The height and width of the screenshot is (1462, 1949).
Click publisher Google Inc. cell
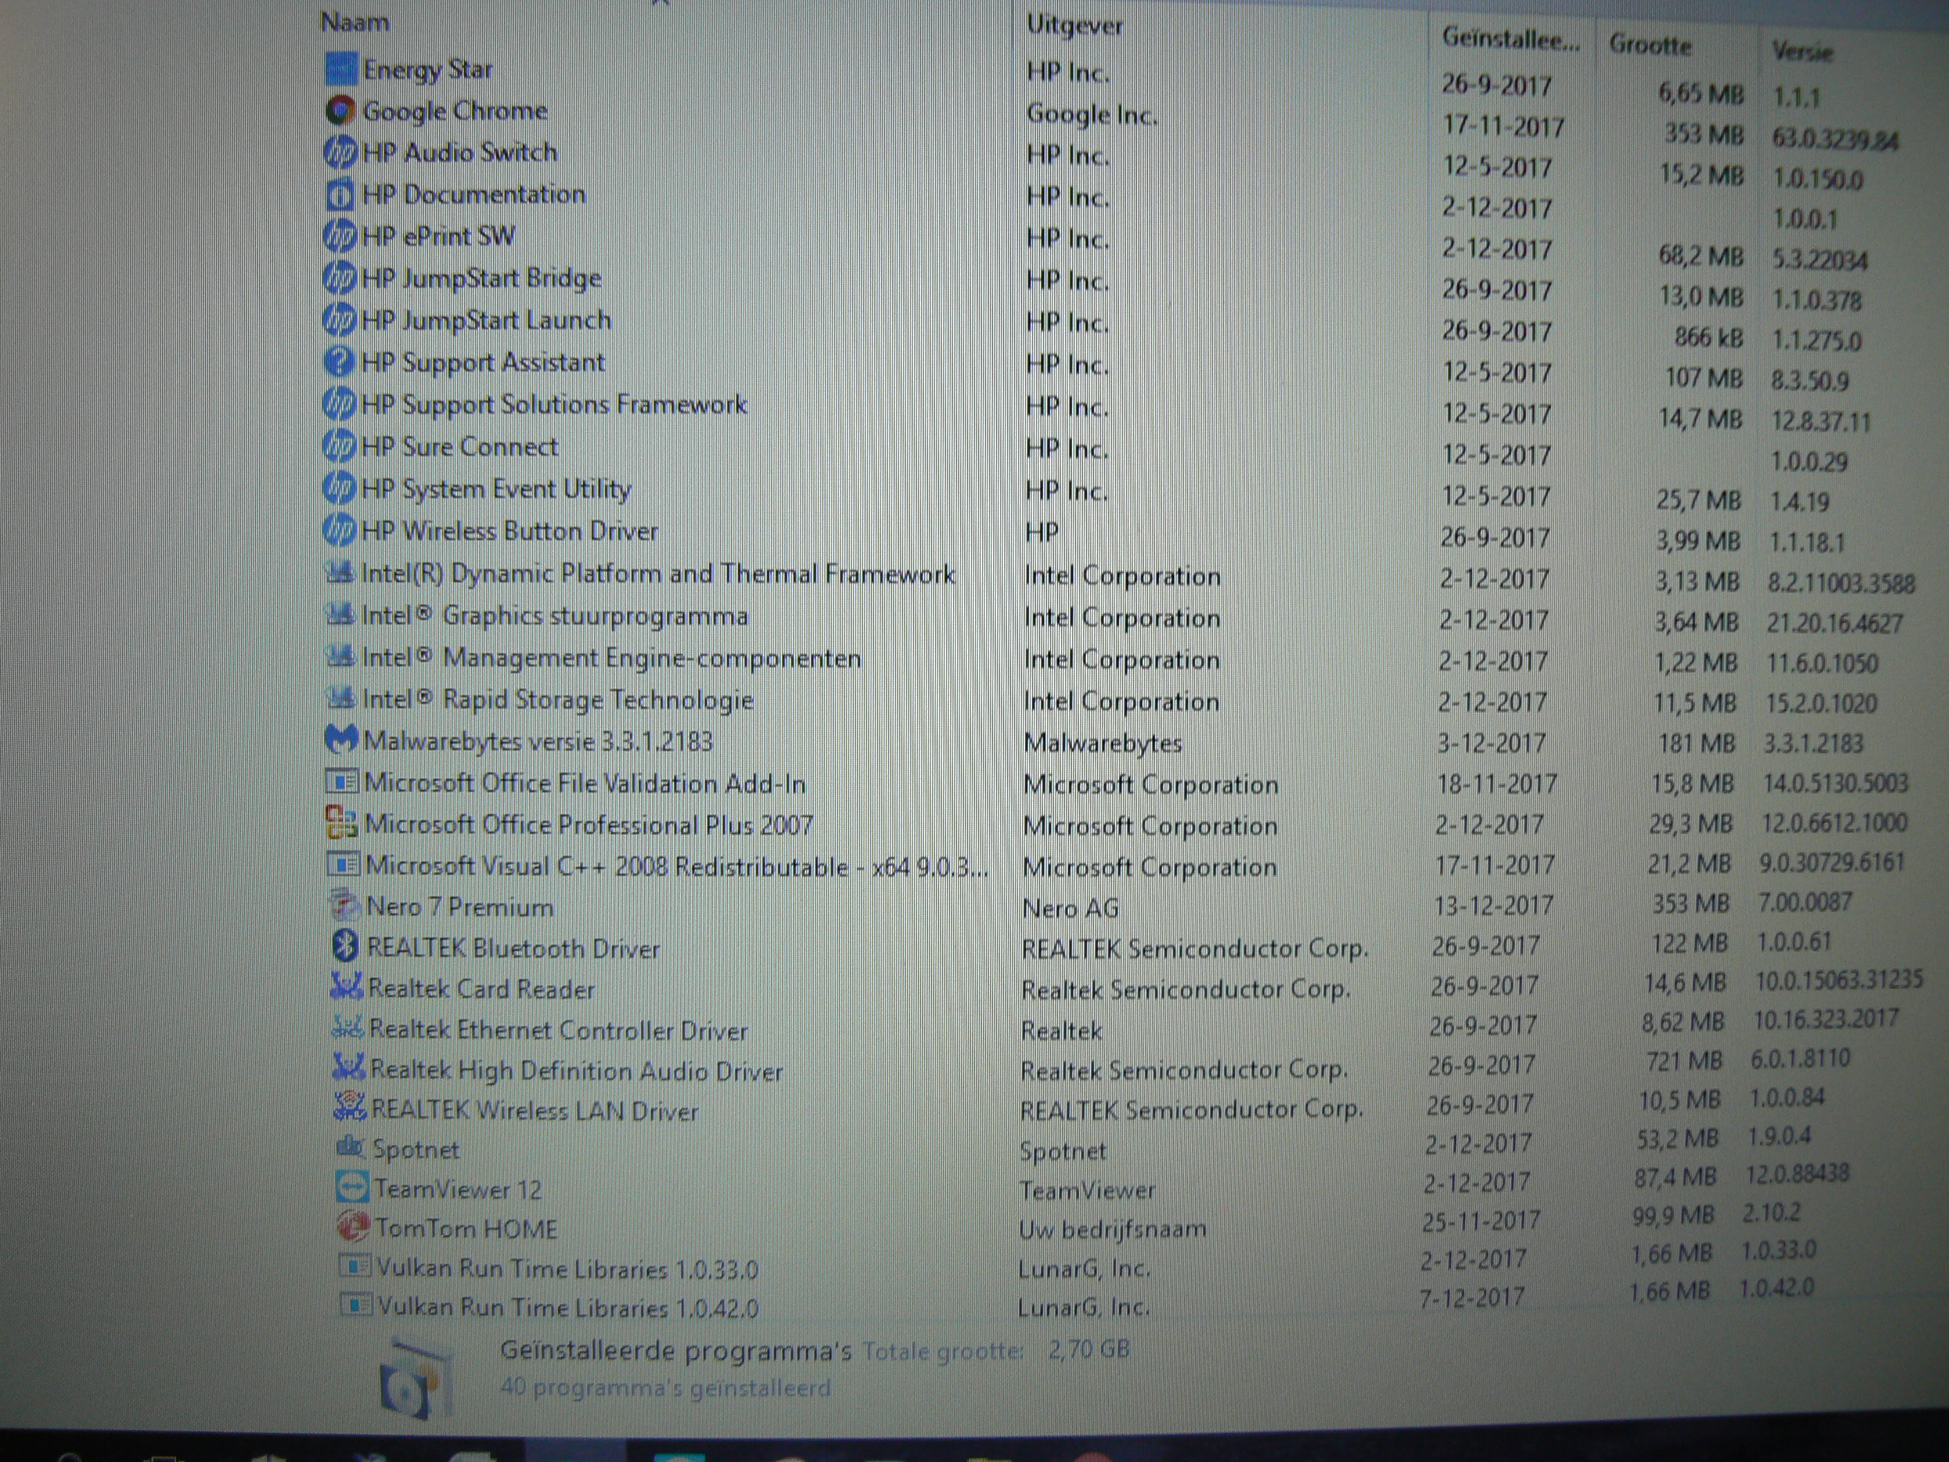click(x=1093, y=114)
